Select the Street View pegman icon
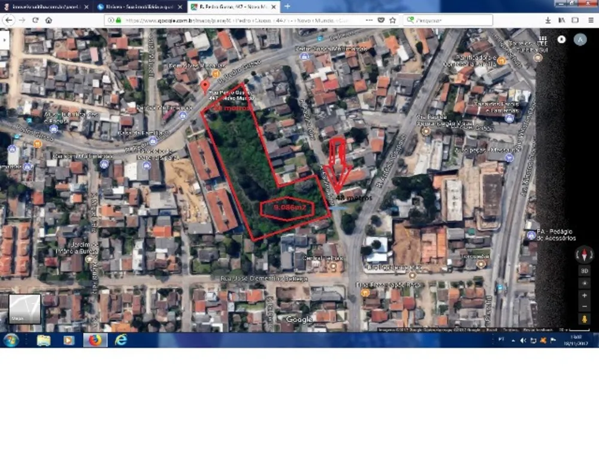 click(x=584, y=319)
